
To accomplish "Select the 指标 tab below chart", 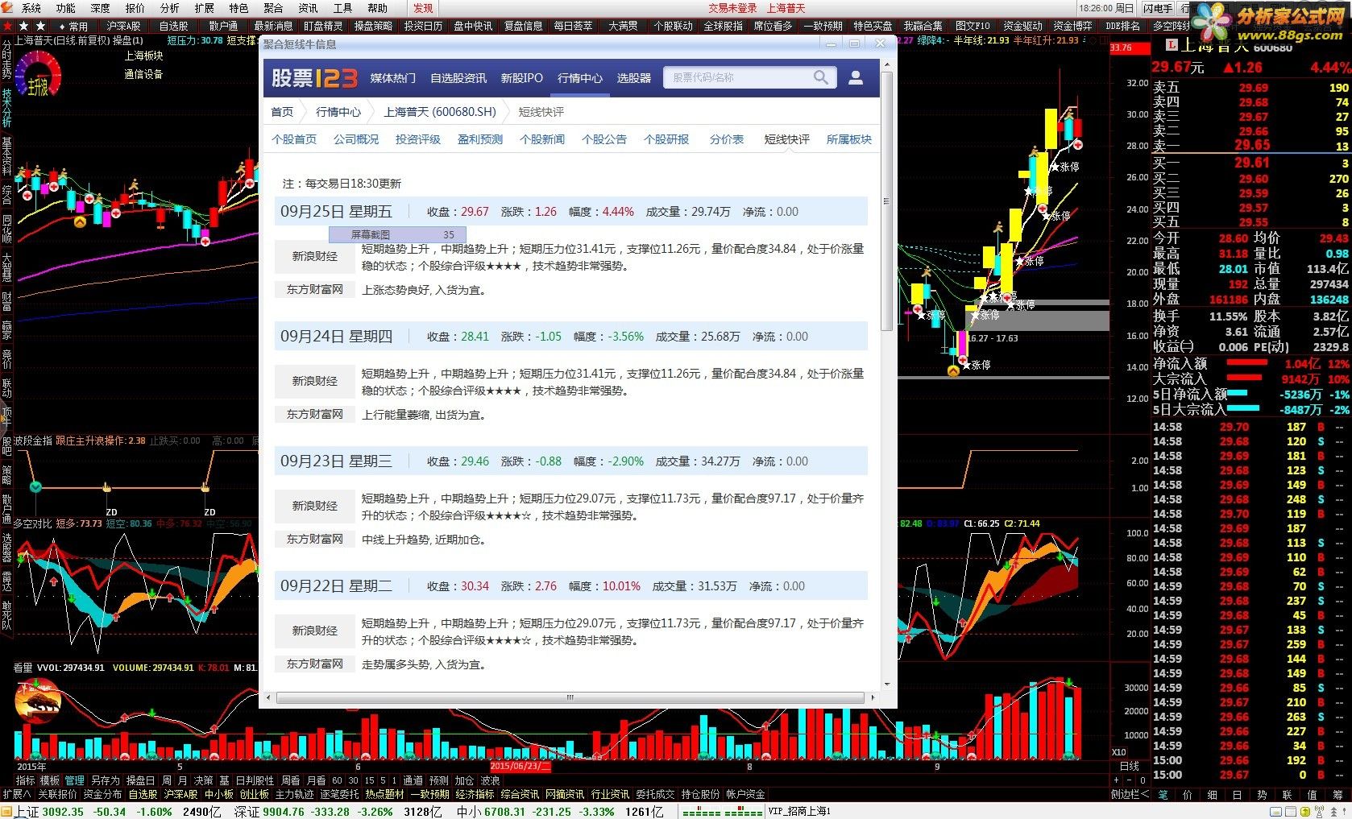I will point(26,780).
